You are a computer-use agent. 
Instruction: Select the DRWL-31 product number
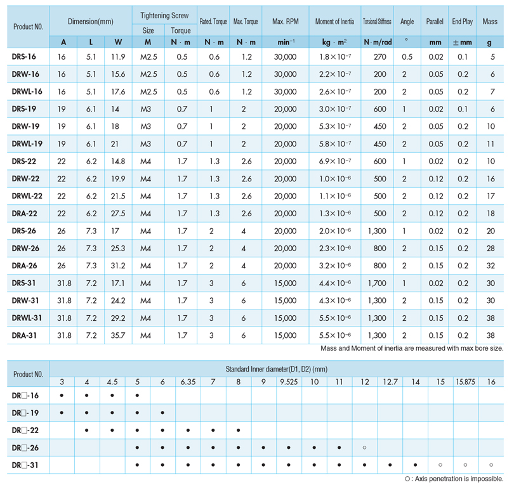click(x=27, y=318)
